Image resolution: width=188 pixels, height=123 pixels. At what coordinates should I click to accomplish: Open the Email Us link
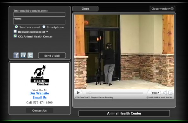pos(39,98)
